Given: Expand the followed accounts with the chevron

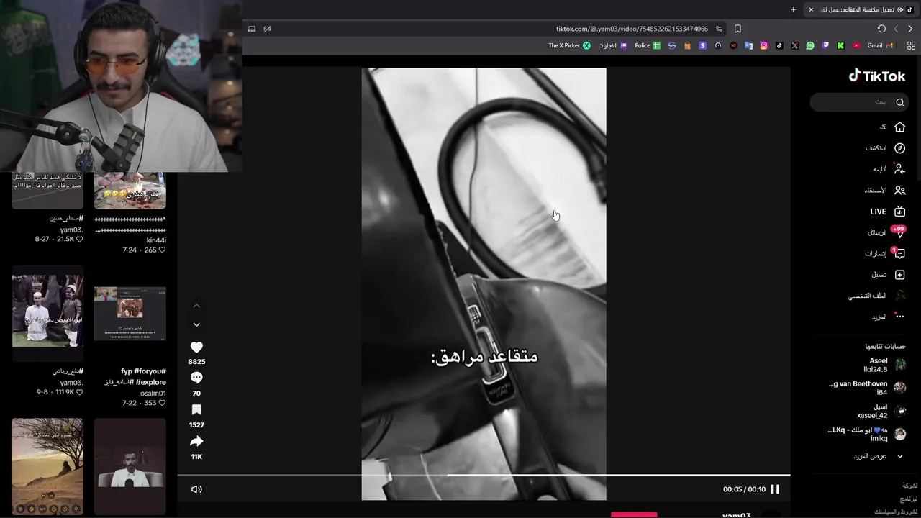Looking at the screenshot, I should pos(899,456).
